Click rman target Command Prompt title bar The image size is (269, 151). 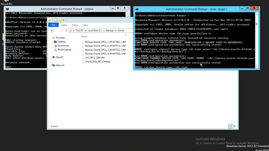click(x=196, y=9)
